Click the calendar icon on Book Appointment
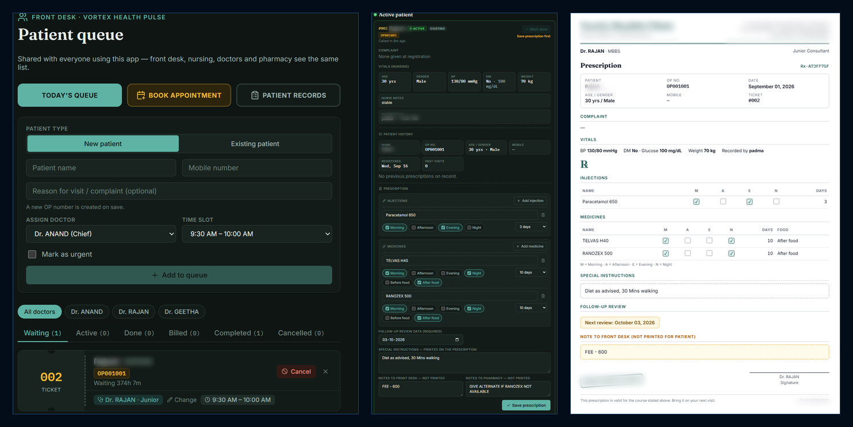The image size is (853, 427). click(x=140, y=95)
